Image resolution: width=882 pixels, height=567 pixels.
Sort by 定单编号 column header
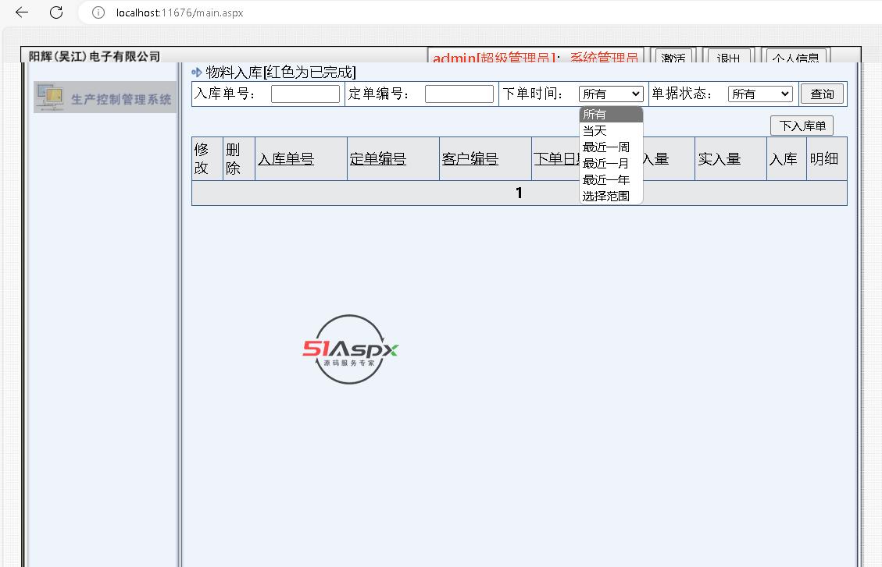tap(378, 159)
